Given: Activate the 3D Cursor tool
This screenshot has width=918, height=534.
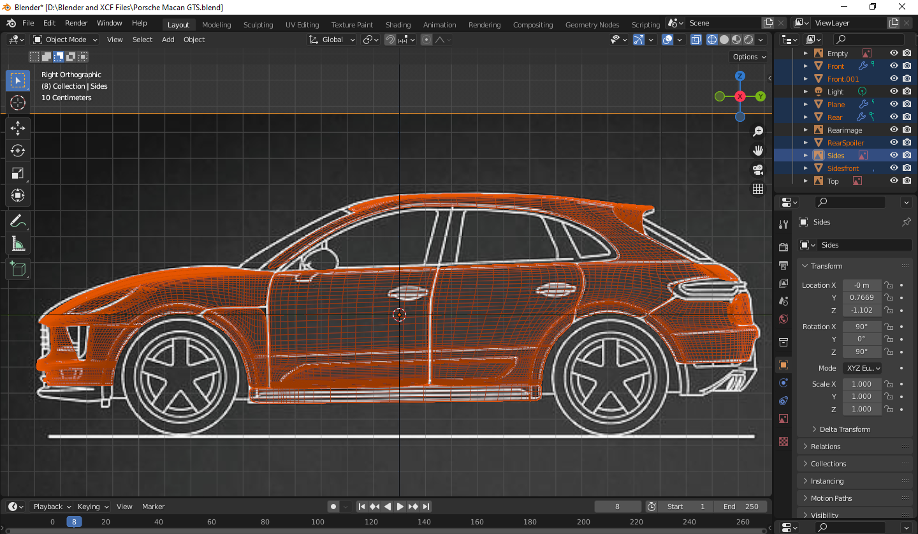Looking at the screenshot, I should click(x=18, y=103).
